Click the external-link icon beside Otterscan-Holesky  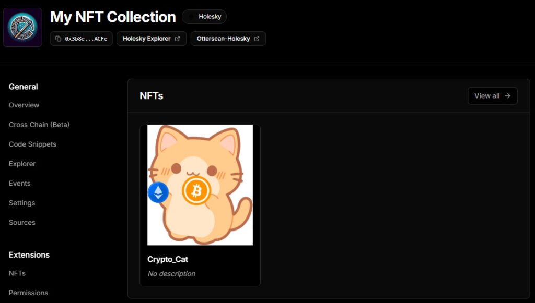[257, 39]
